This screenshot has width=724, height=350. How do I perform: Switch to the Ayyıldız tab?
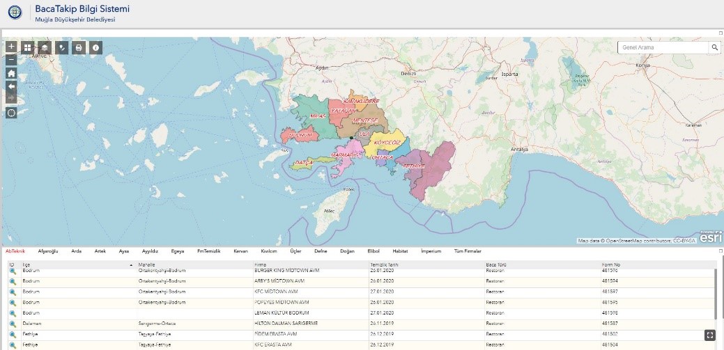pyautogui.click(x=150, y=251)
